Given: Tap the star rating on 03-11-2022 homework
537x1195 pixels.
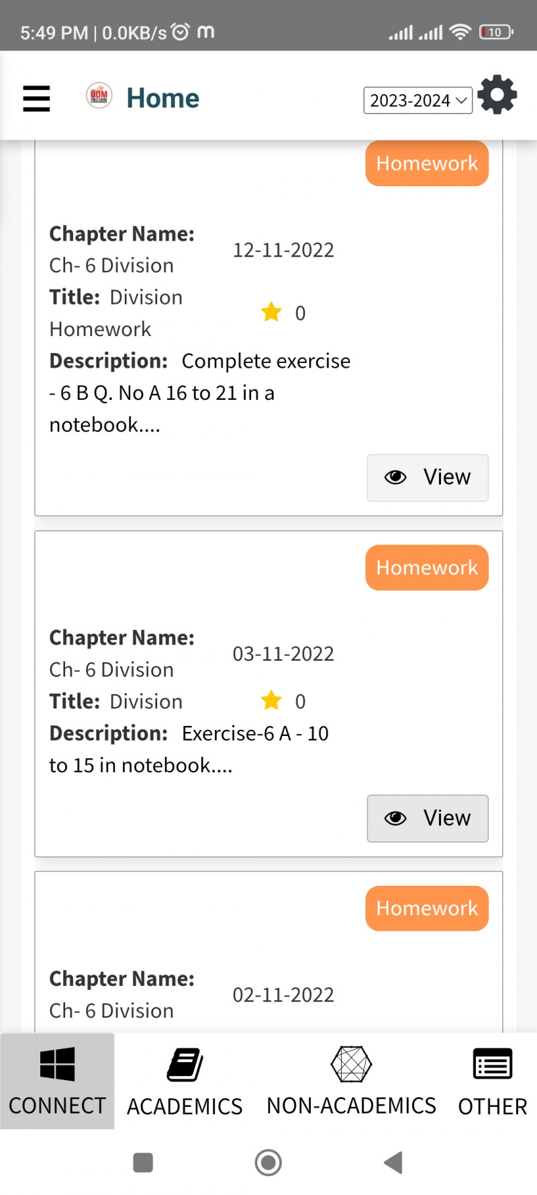Looking at the screenshot, I should [271, 700].
